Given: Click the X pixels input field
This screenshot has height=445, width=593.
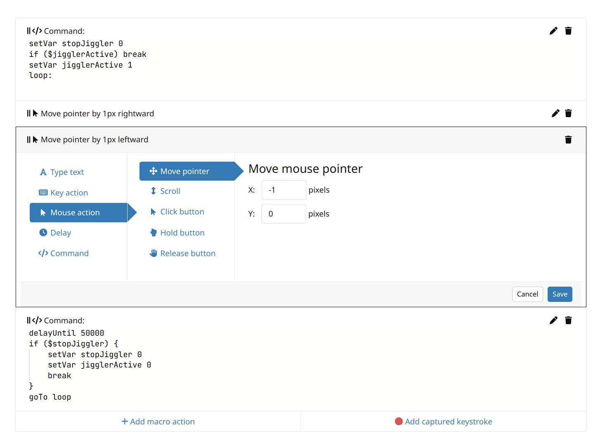Looking at the screenshot, I should [284, 190].
